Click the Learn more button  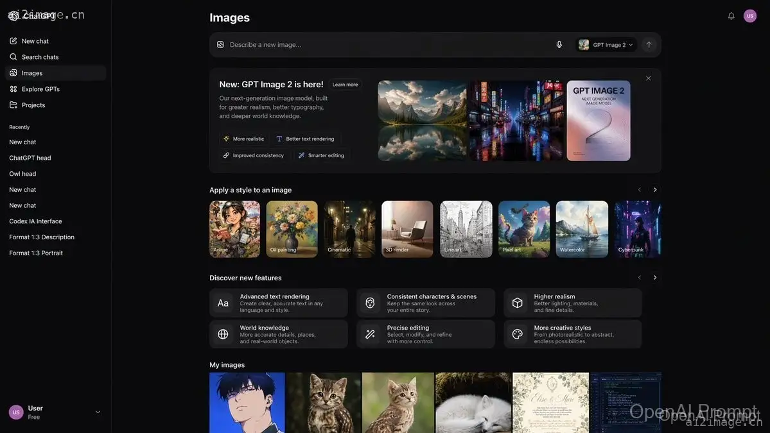click(x=345, y=84)
